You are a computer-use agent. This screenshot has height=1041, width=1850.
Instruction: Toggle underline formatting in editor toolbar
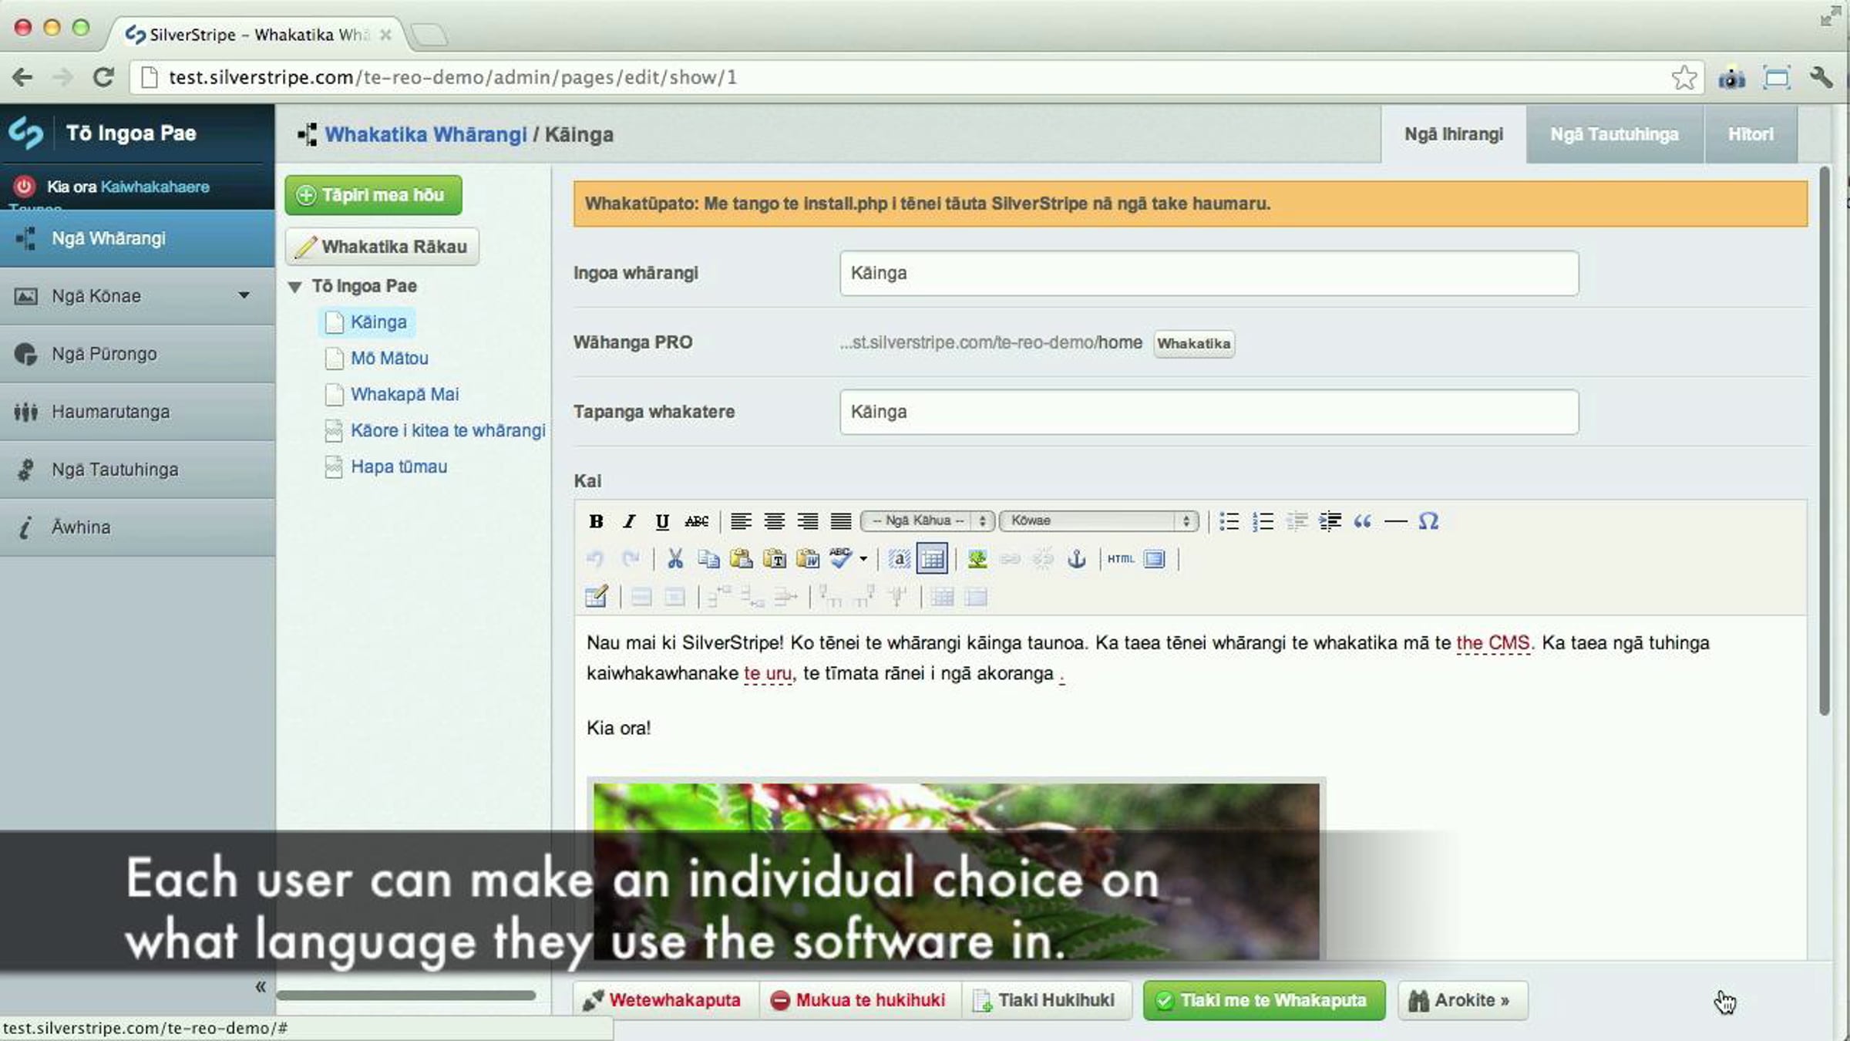click(x=662, y=521)
